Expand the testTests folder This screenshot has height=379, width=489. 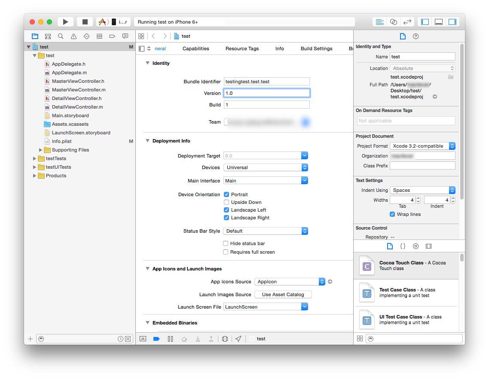tap(34, 158)
